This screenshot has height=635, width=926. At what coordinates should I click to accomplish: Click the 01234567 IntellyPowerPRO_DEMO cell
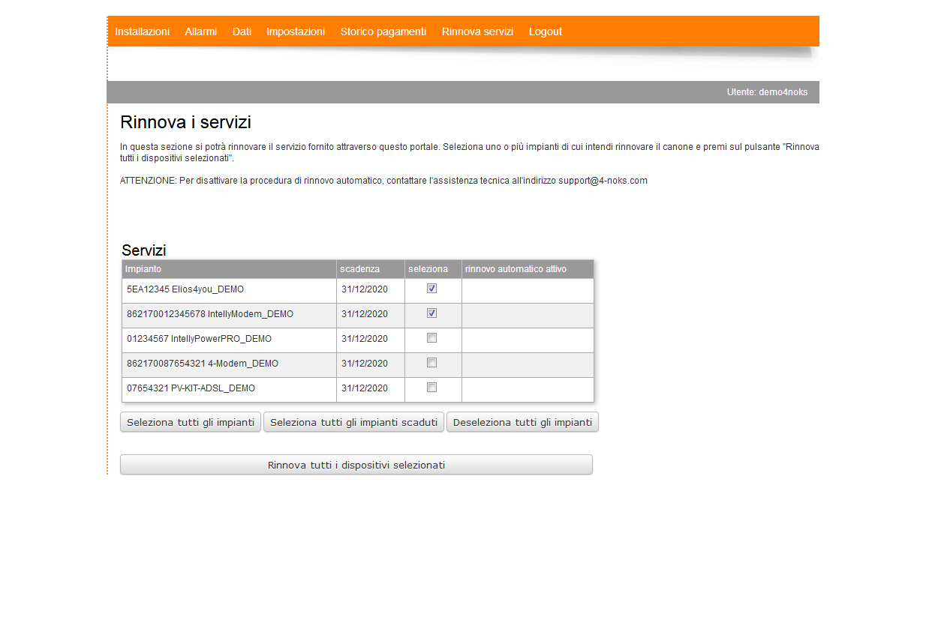point(229,340)
